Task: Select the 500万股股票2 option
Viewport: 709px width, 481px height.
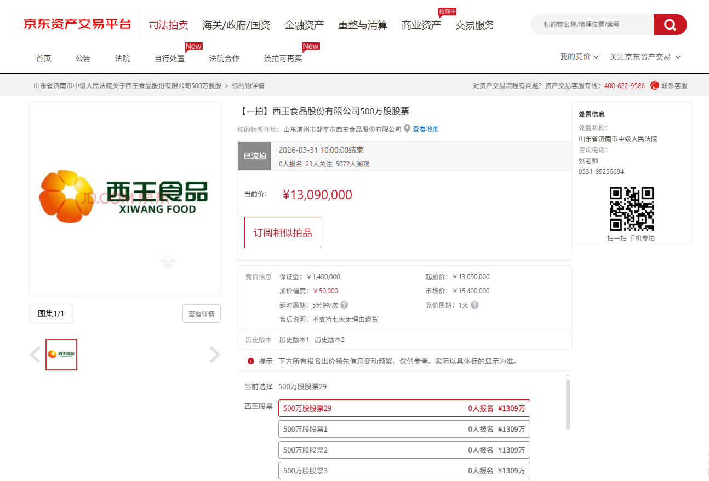Action: tap(404, 450)
